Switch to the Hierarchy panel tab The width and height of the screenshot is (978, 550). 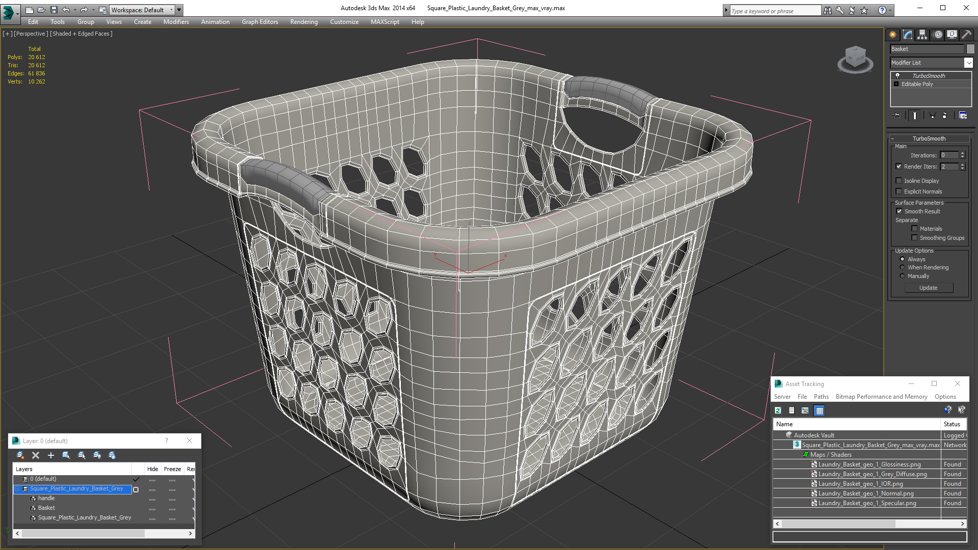tap(922, 35)
